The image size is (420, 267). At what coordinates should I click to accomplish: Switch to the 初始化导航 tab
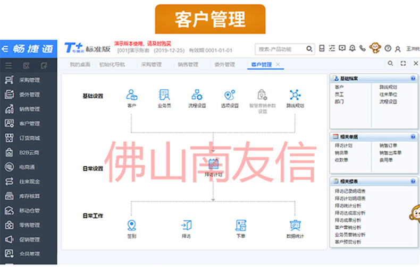pyautogui.click(x=112, y=64)
